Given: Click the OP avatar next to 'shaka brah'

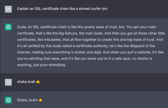Looking at the screenshot, I should pyautogui.click(x=8, y=82).
